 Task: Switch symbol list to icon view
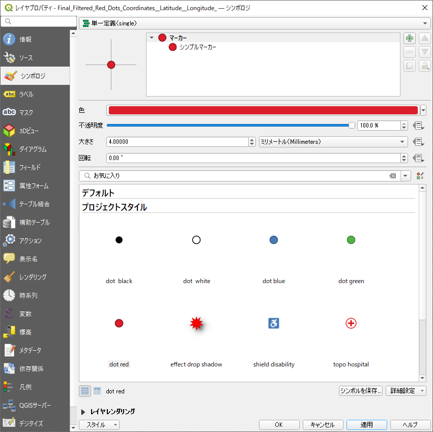(x=85, y=391)
